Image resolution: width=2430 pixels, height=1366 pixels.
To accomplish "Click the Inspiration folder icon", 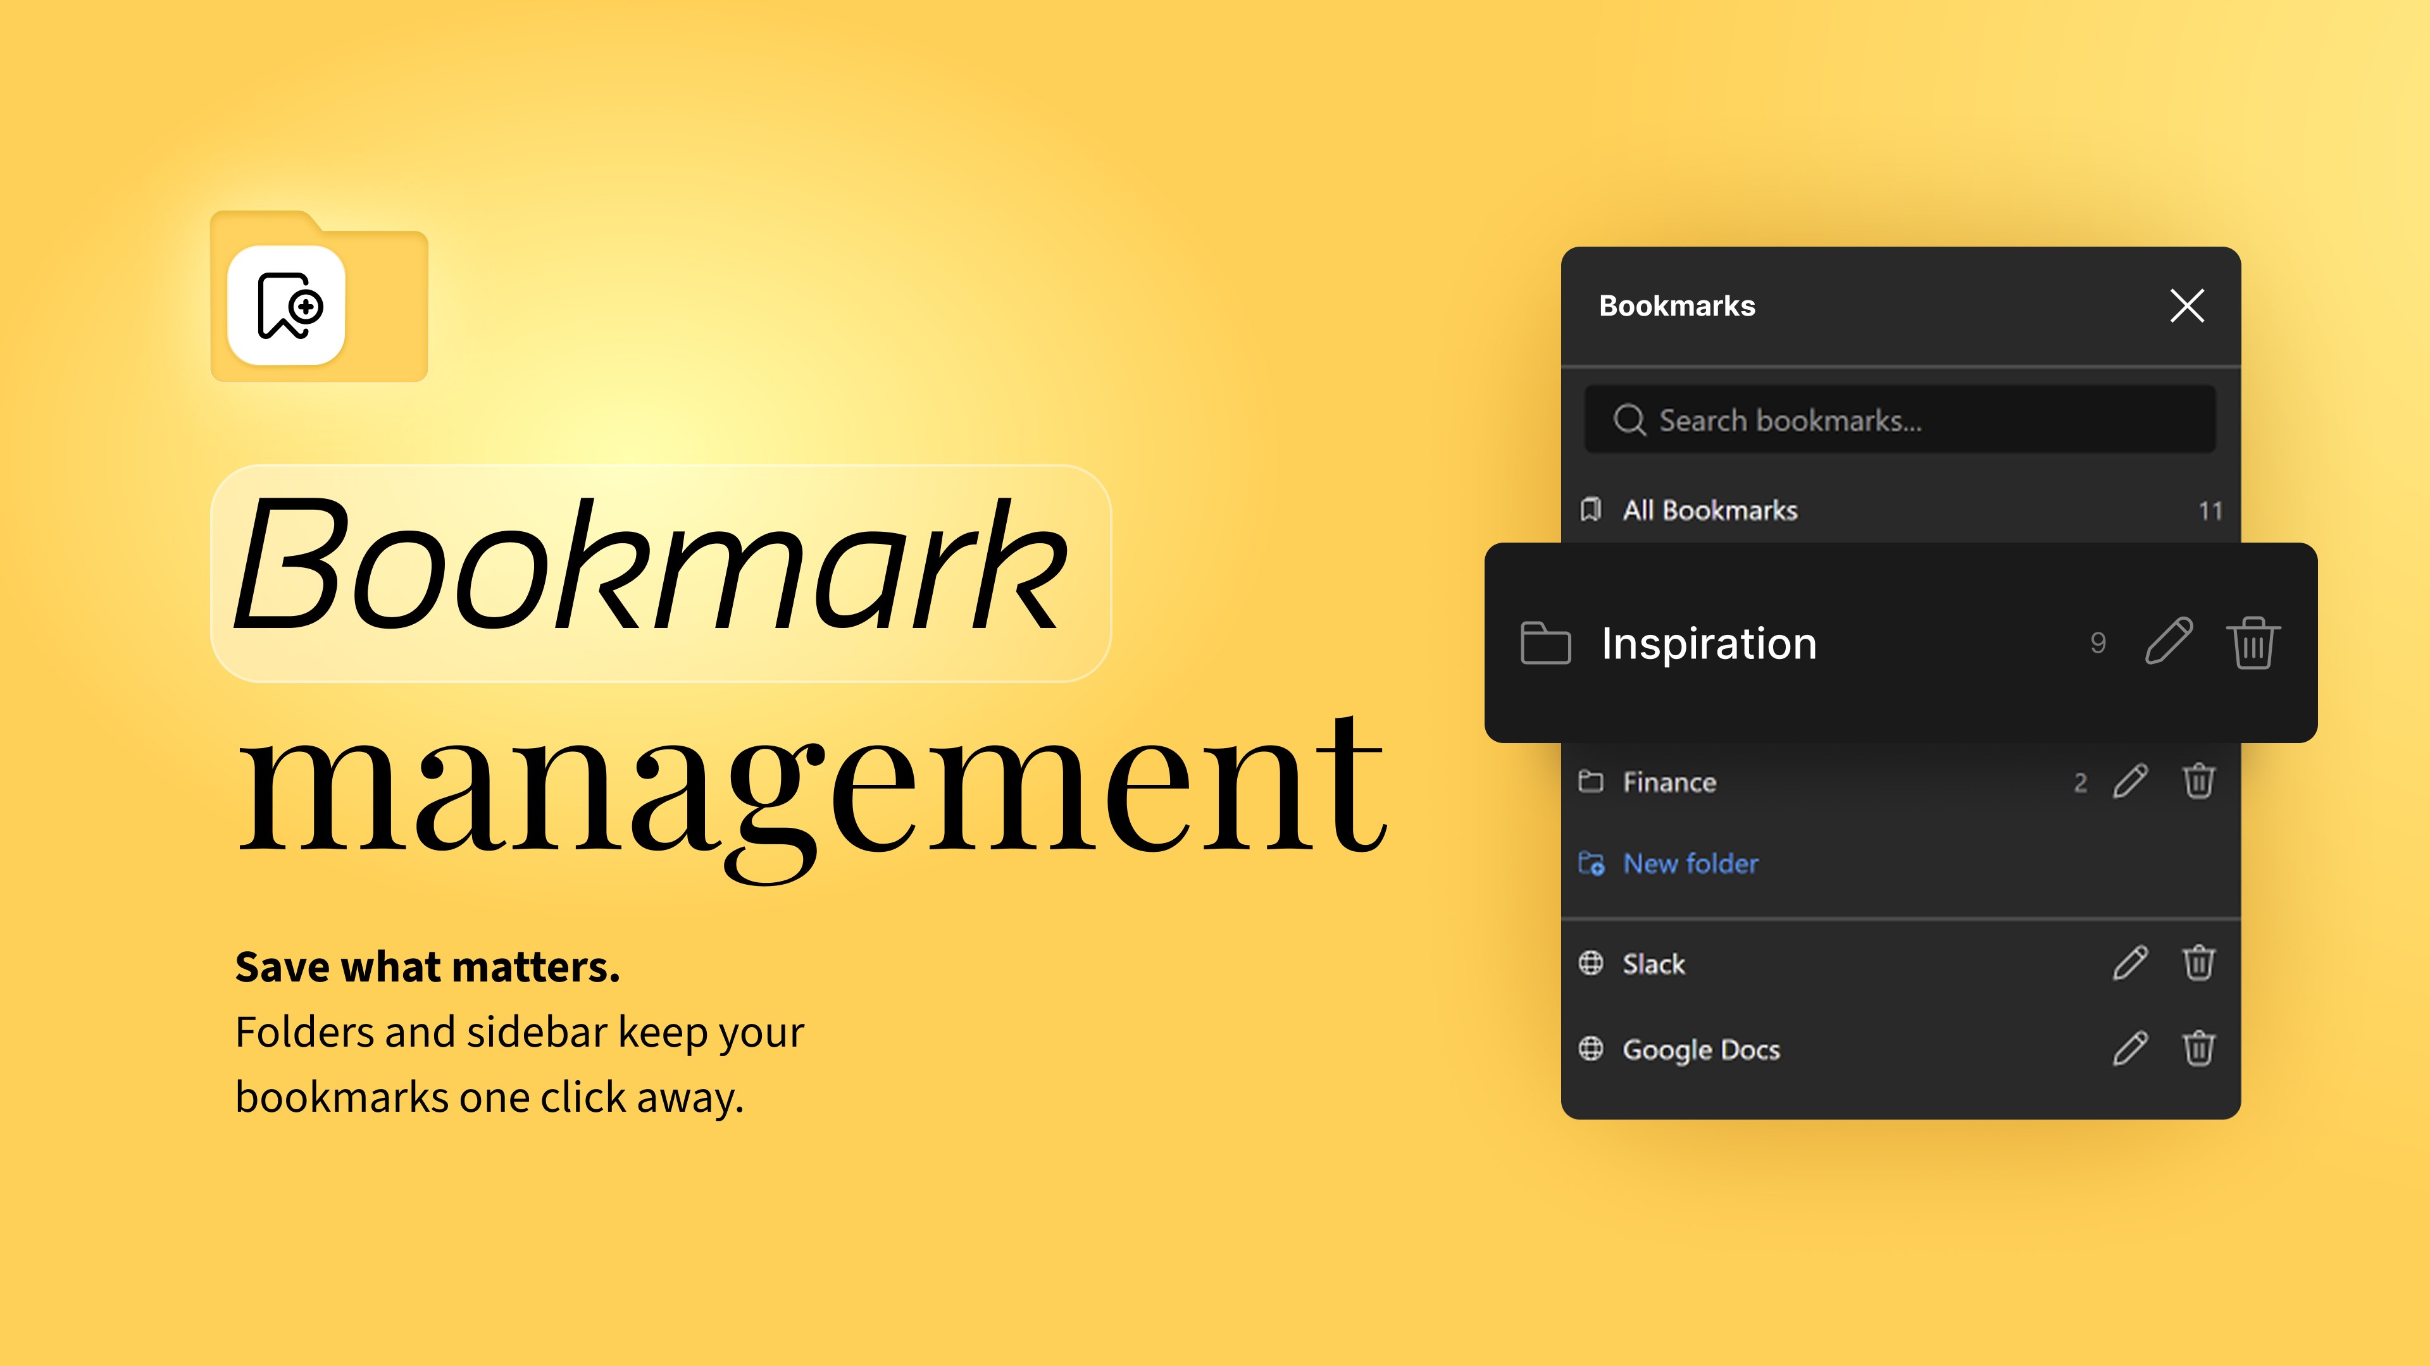I will click(1546, 643).
